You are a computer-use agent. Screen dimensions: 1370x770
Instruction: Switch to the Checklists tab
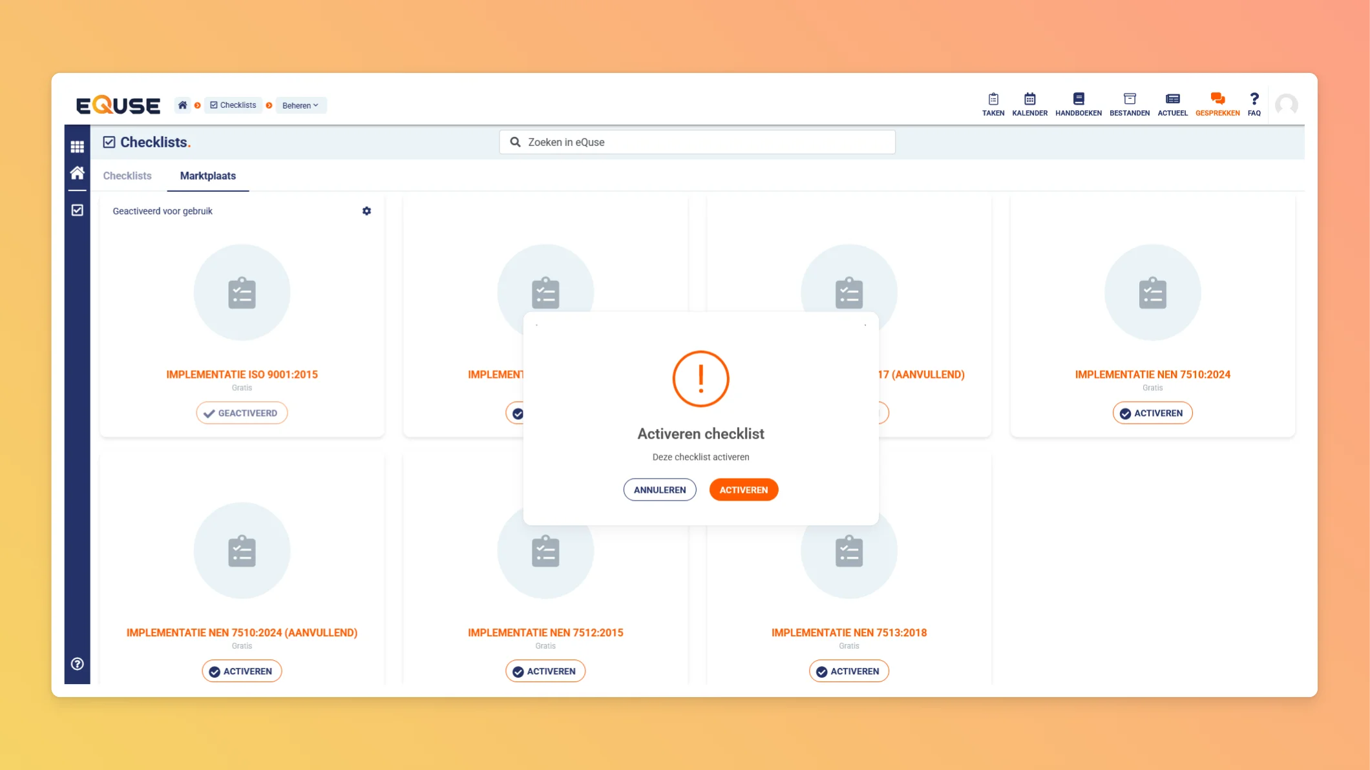coord(127,176)
